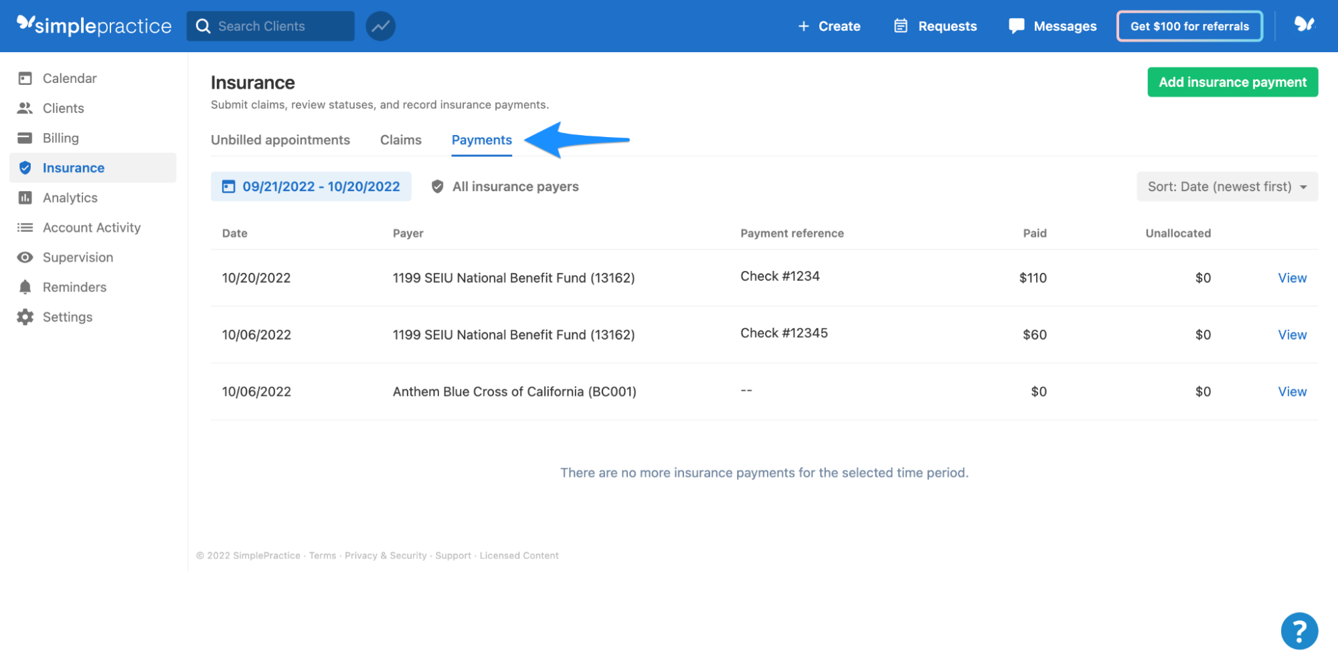This screenshot has height=668, width=1338.
Task: Open the help question mark bubble
Action: click(1299, 631)
